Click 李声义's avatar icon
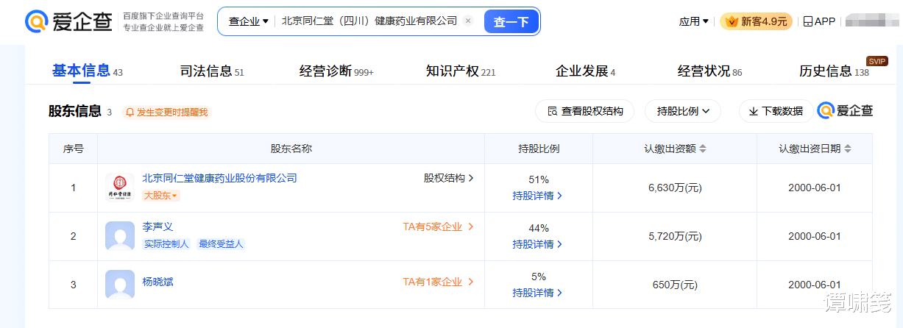 pyautogui.click(x=120, y=236)
